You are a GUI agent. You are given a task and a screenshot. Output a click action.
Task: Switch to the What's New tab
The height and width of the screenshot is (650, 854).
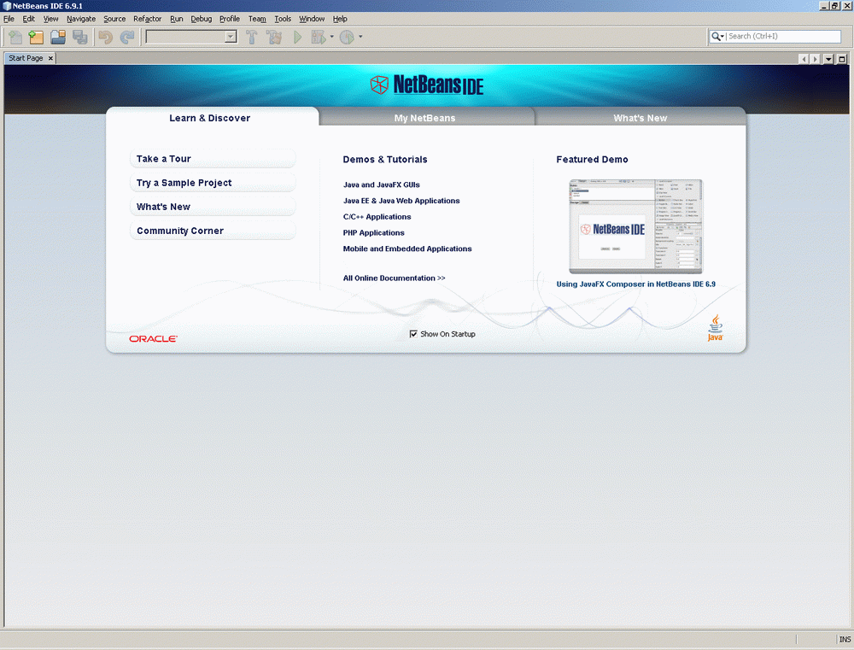(x=640, y=118)
